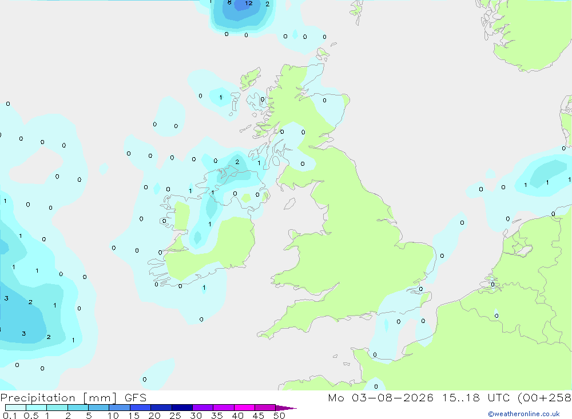Click the purple arrow above 50 mm
The width and height of the screenshot is (572, 419).
[x=286, y=408]
